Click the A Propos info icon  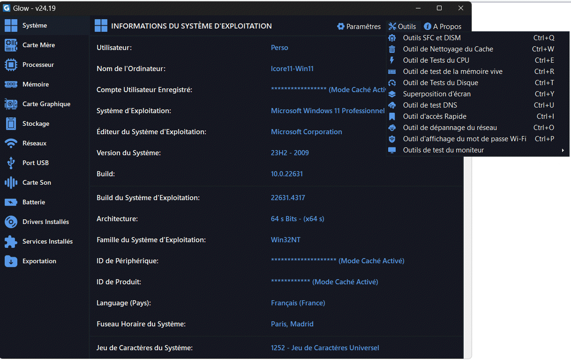point(428,27)
